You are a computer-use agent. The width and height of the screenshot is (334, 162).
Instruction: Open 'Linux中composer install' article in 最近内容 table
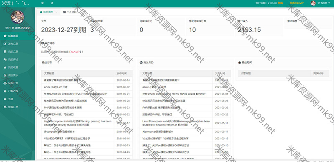[x=78, y=123]
